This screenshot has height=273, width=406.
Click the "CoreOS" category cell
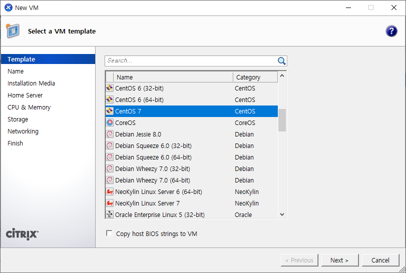tap(245, 122)
